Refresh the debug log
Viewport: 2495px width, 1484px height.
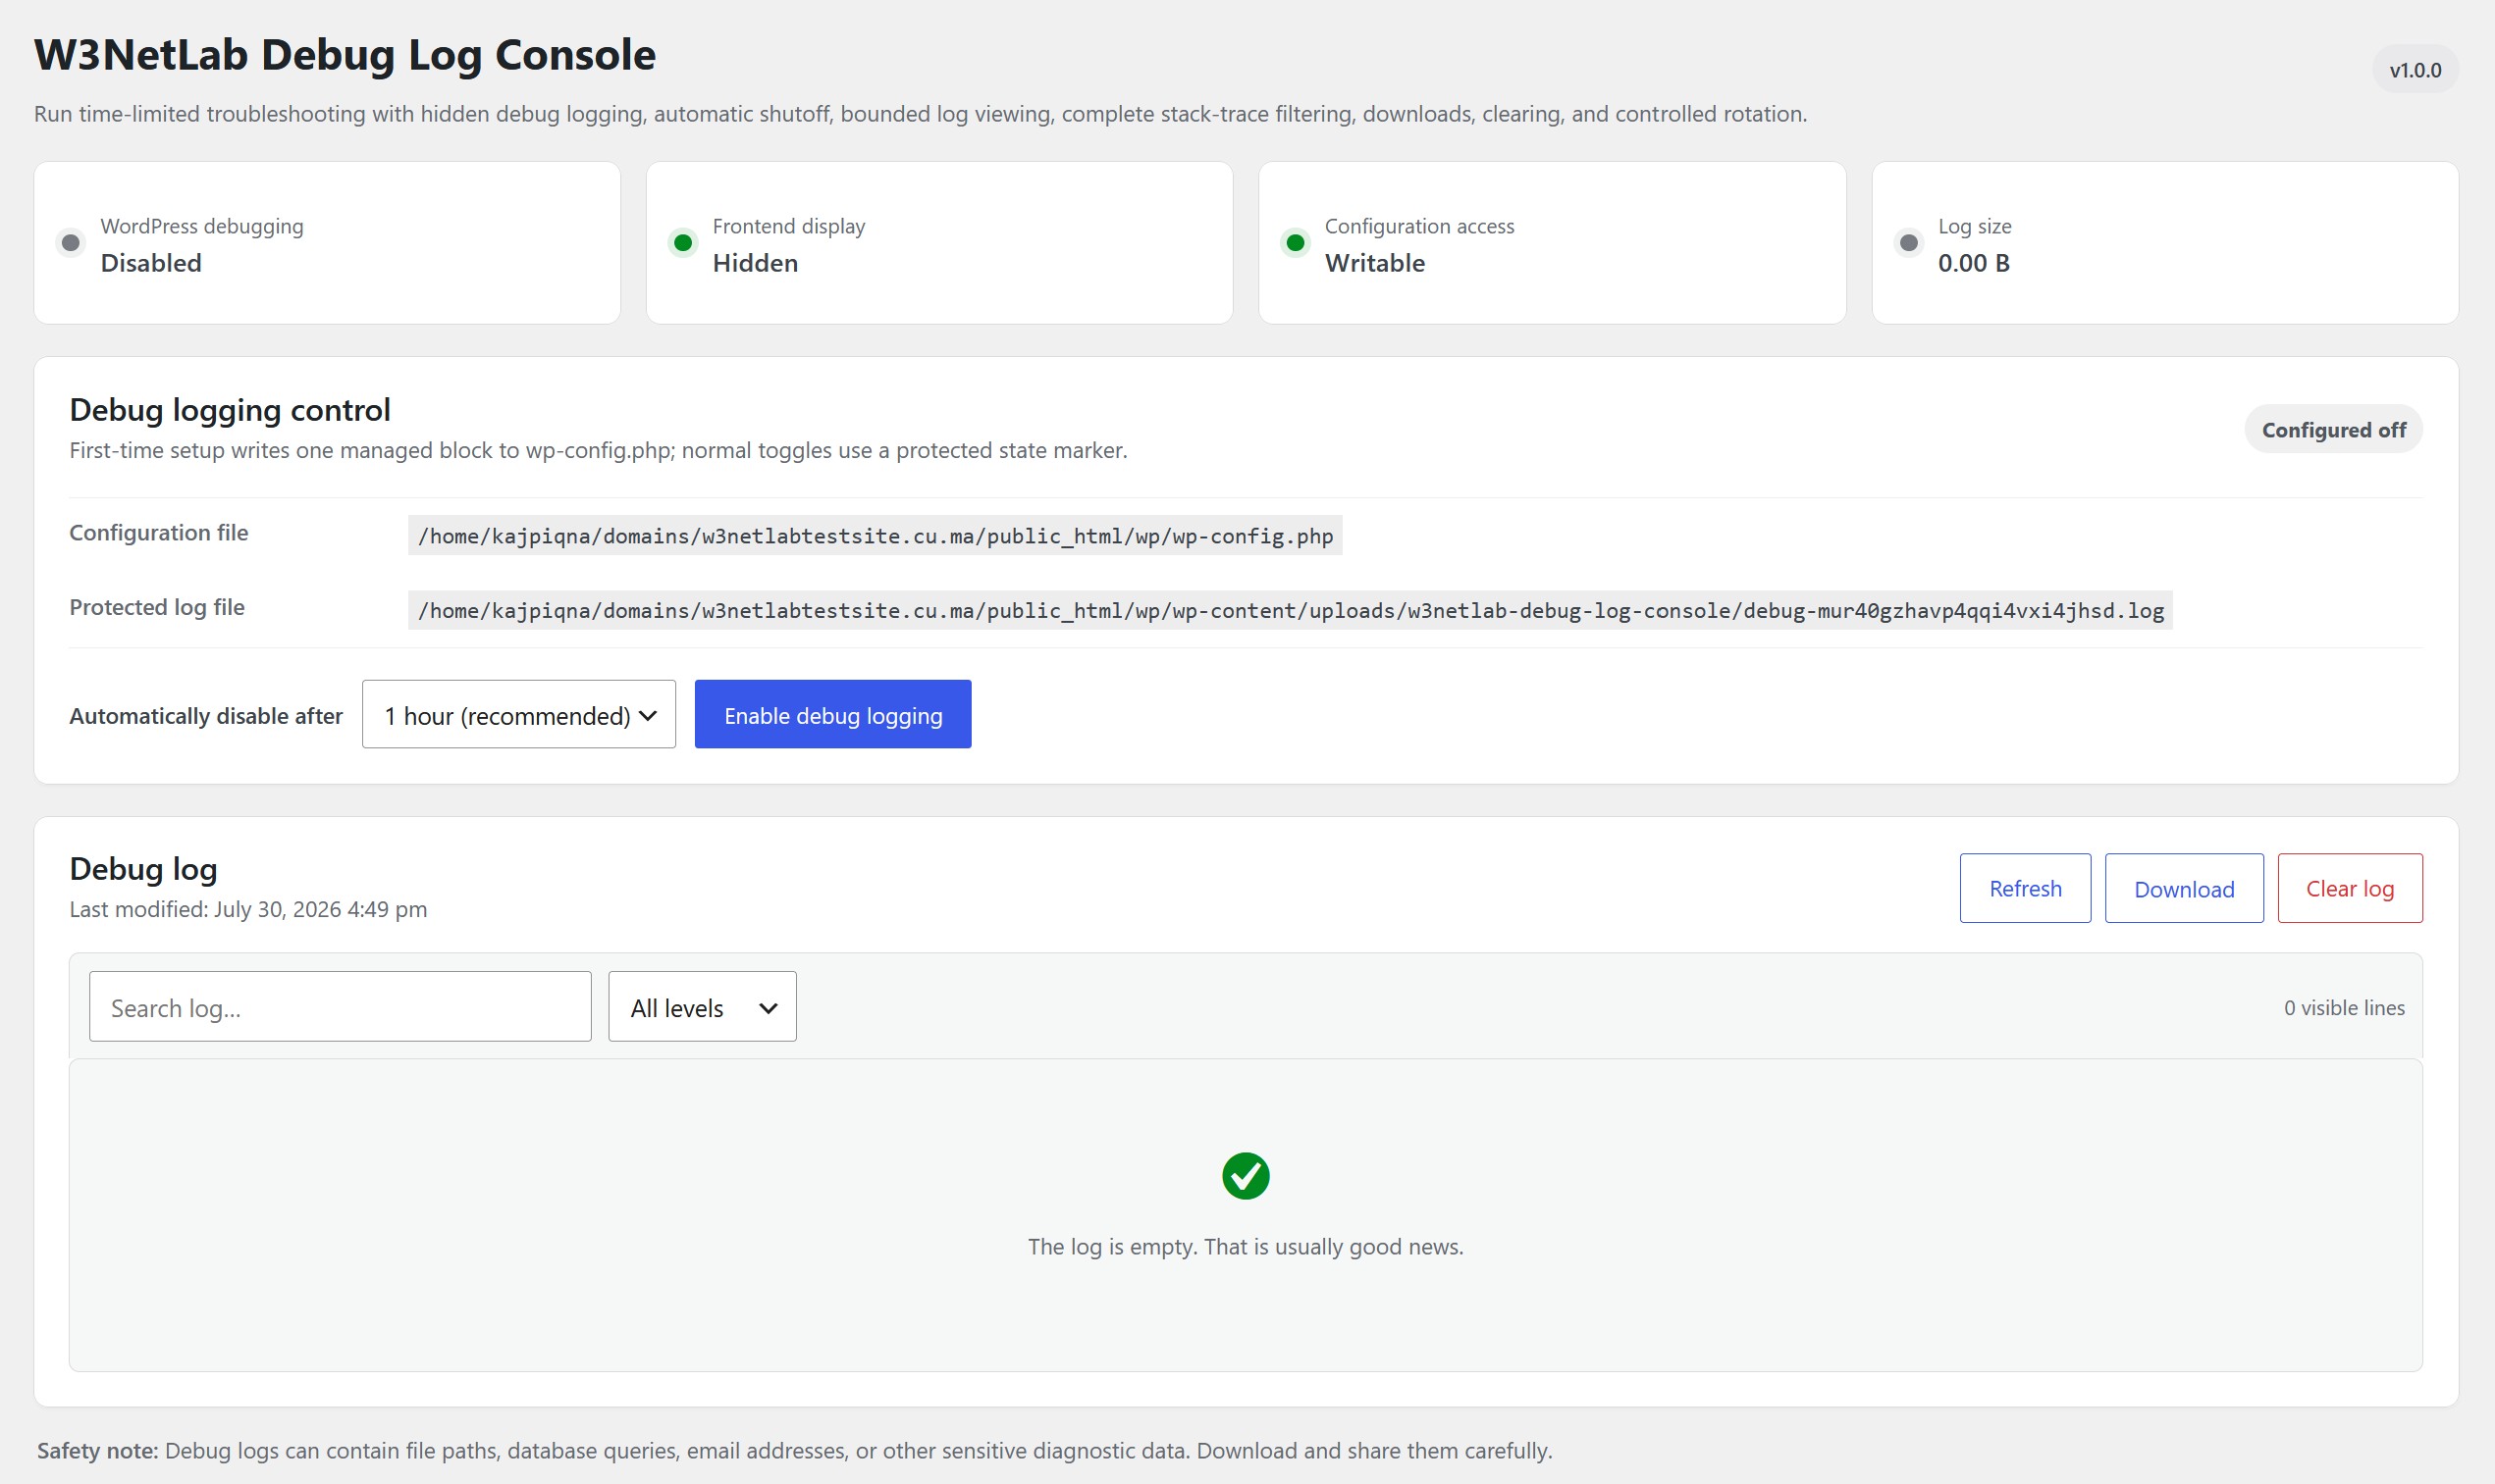(x=2025, y=888)
